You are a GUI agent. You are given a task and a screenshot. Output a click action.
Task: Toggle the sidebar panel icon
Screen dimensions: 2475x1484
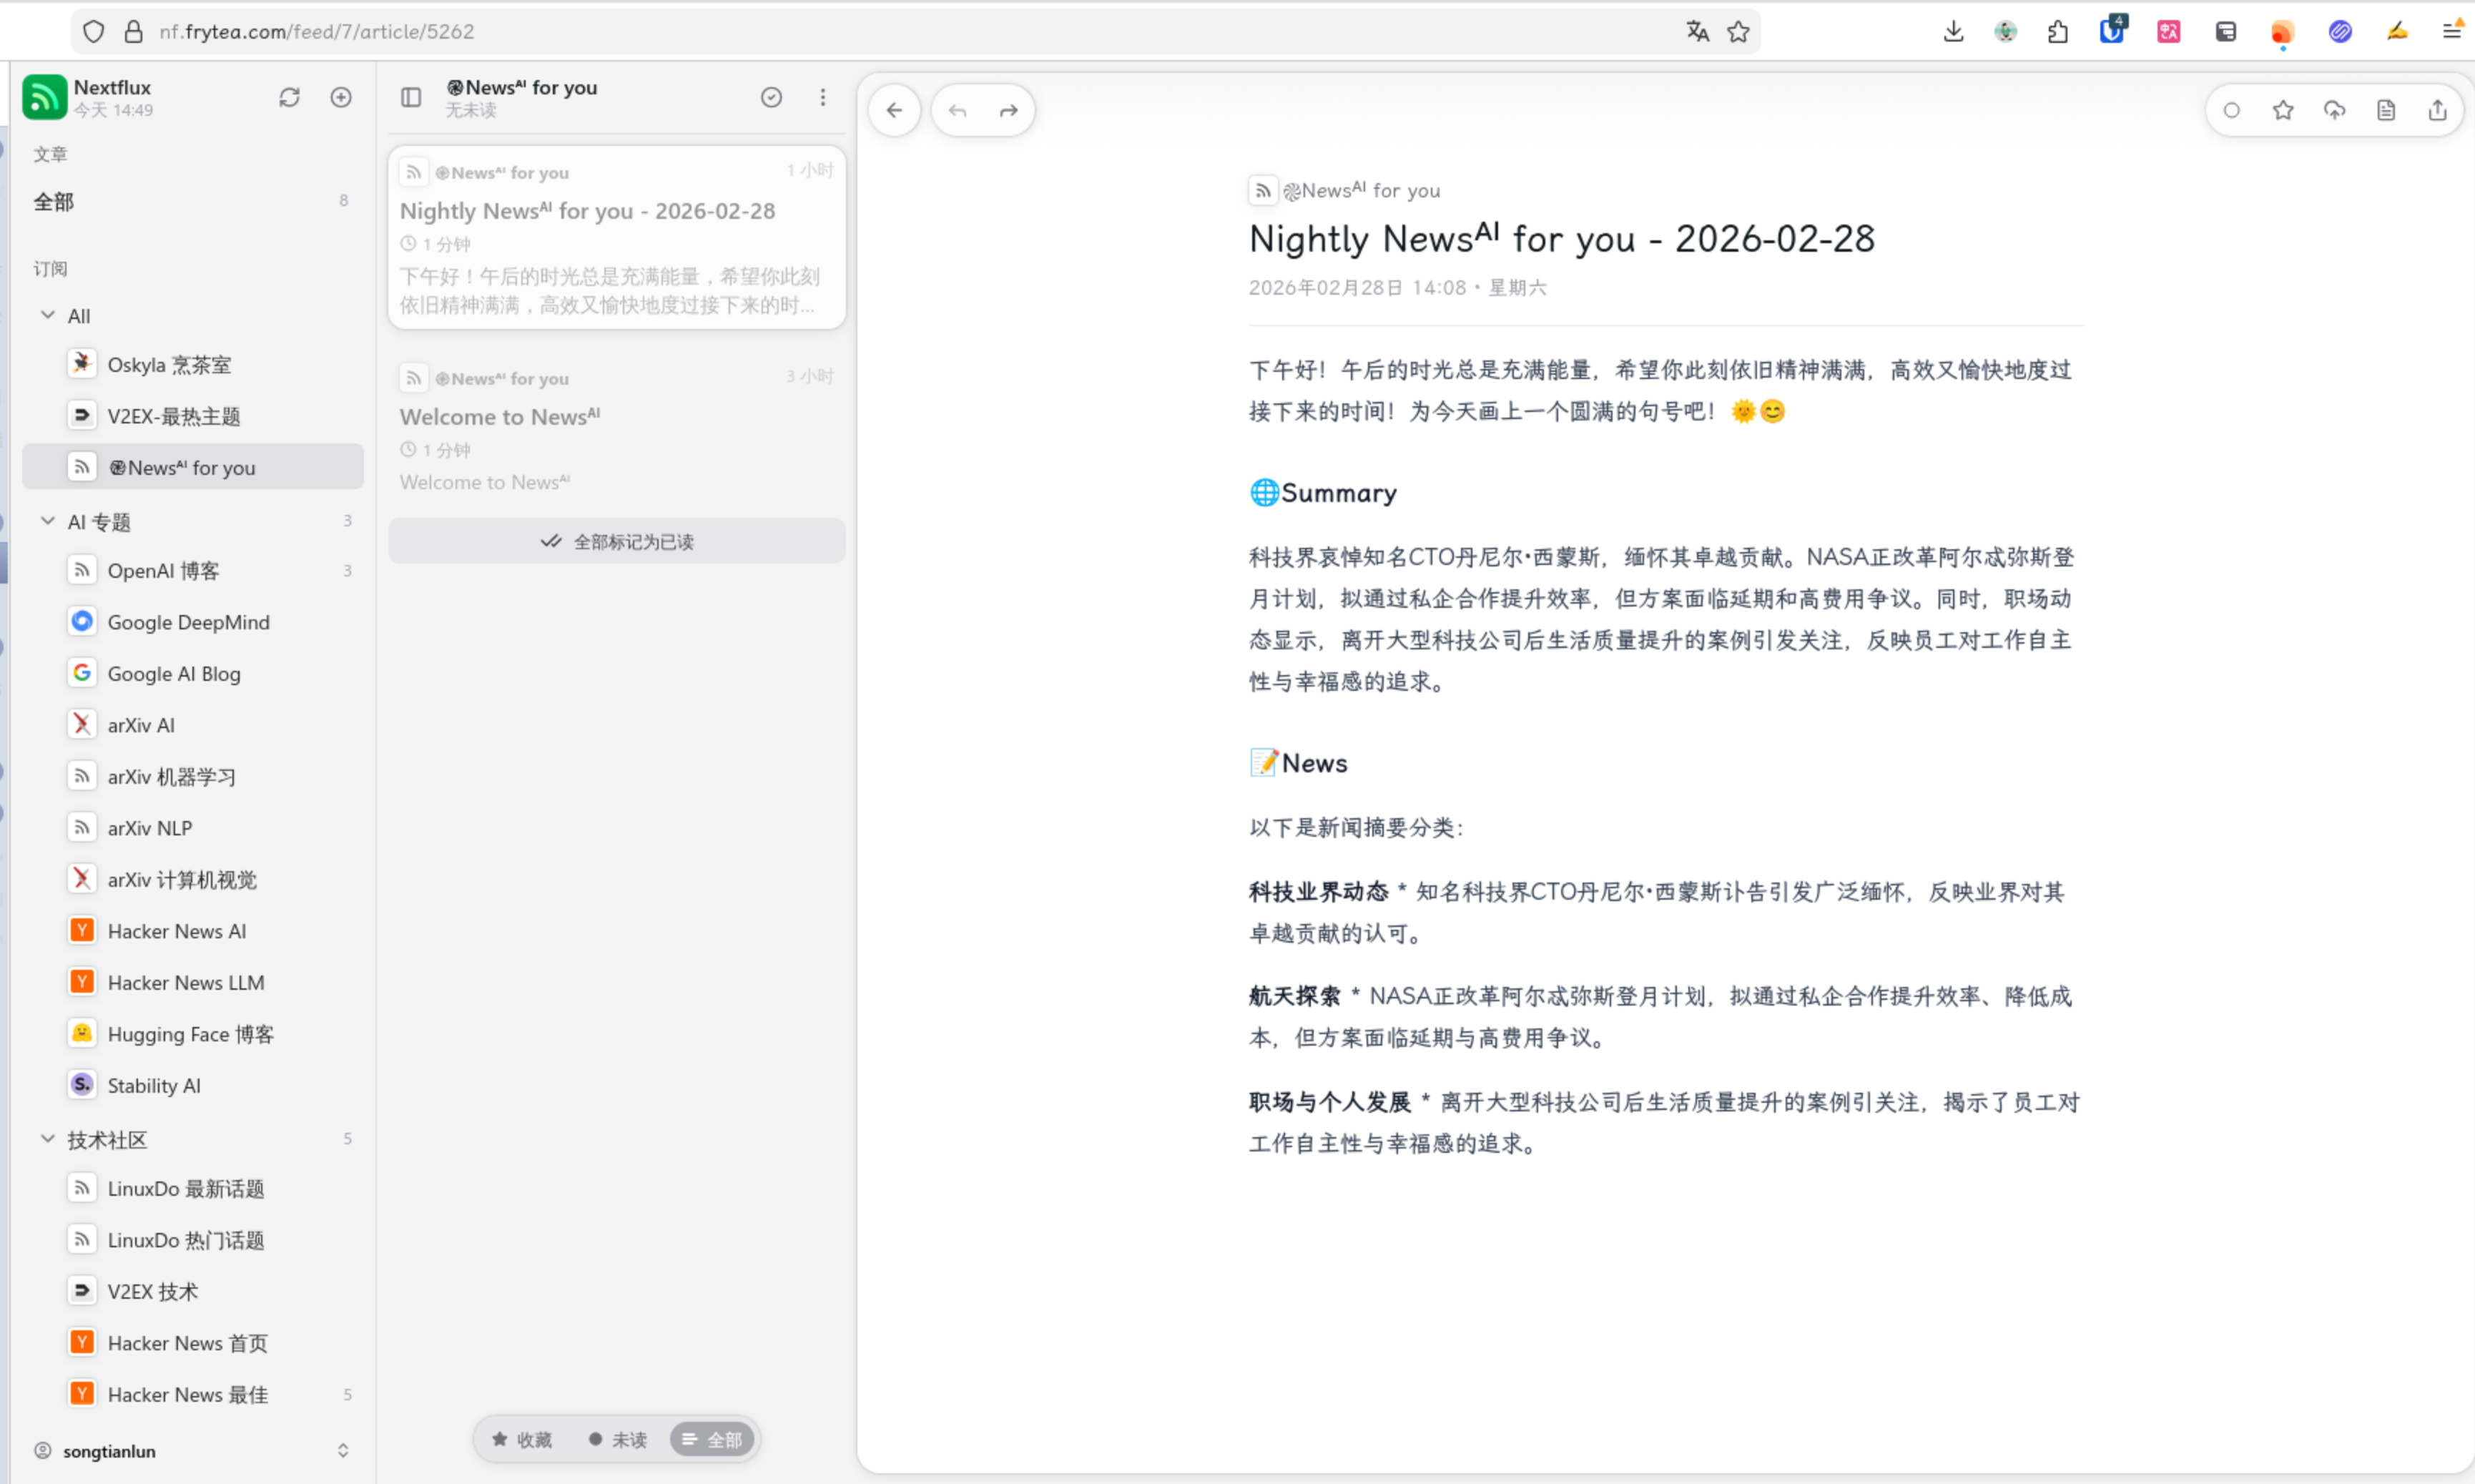coord(411,97)
